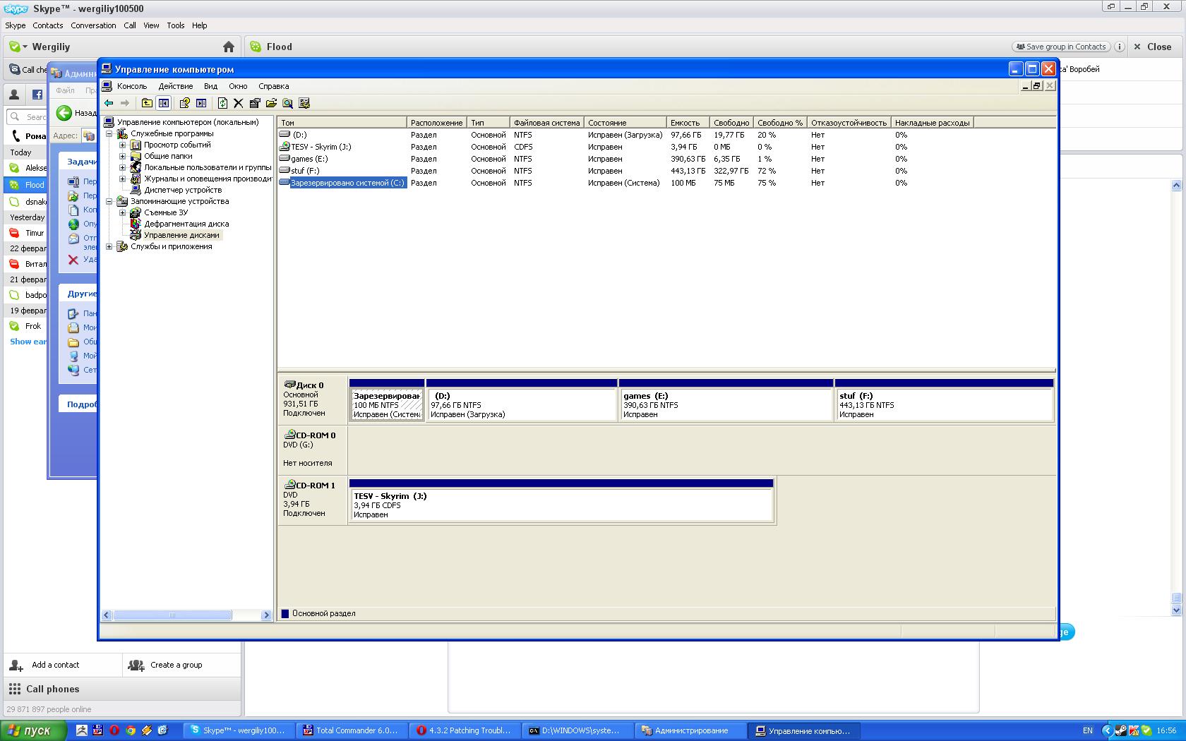Click the Chrome icon in the Quick Launch bar
1186x741 pixels.
(131, 730)
